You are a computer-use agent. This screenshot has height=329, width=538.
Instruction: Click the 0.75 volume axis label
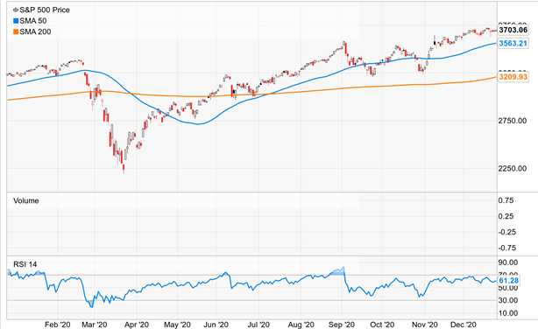(506, 200)
